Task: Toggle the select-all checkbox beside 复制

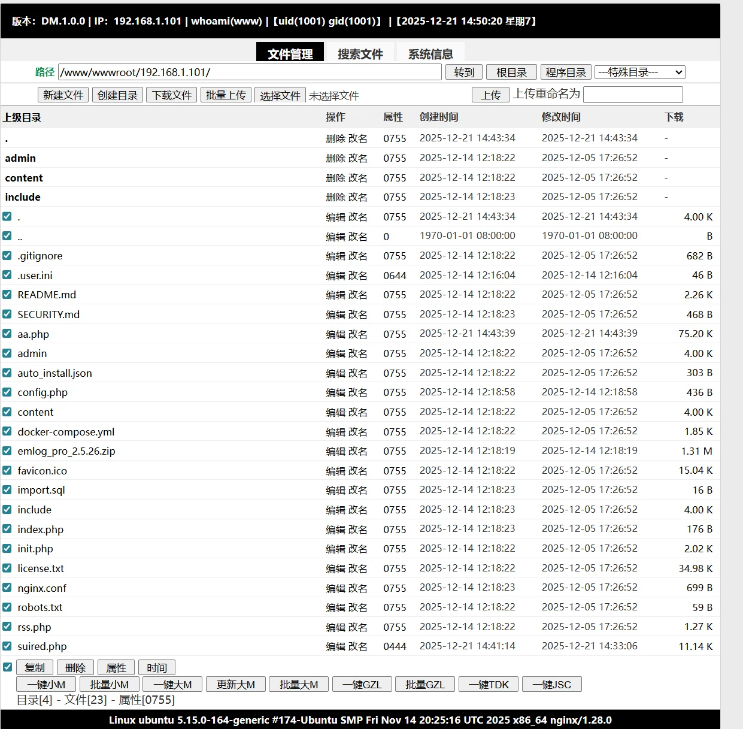Action: (8, 667)
